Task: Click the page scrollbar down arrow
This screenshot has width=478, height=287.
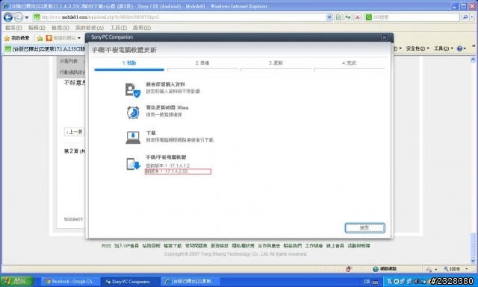Action: coord(473,261)
